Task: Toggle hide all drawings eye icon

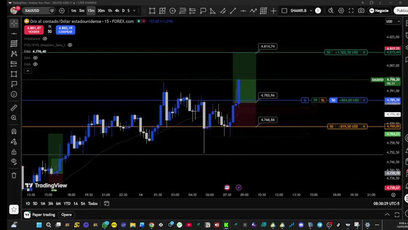Action: click(14, 162)
